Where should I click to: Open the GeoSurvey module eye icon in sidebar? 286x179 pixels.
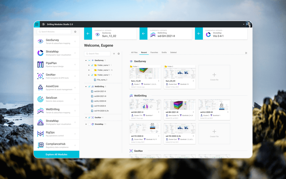40,41
